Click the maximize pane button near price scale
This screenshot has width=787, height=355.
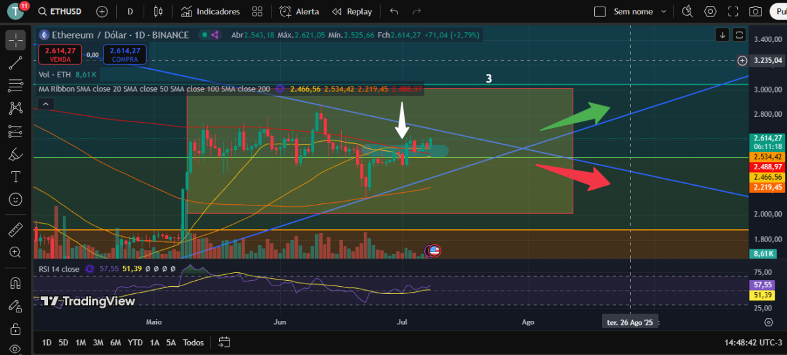click(740, 35)
